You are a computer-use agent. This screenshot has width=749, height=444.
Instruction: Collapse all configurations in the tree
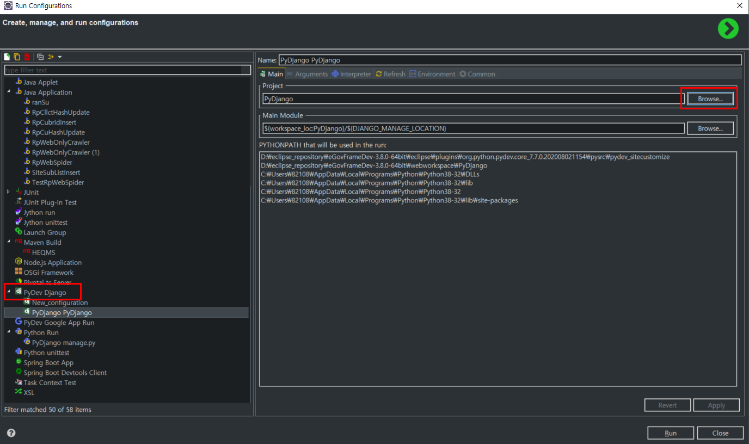40,57
